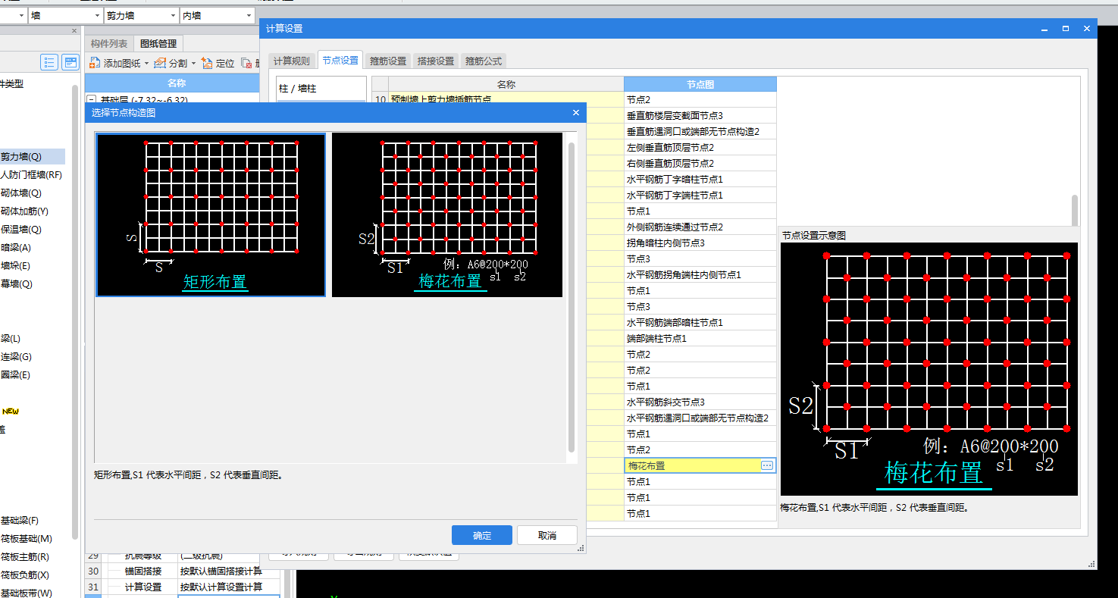Click the node table vertical scrollbar
1118x598 pixels.
(x=1074, y=210)
